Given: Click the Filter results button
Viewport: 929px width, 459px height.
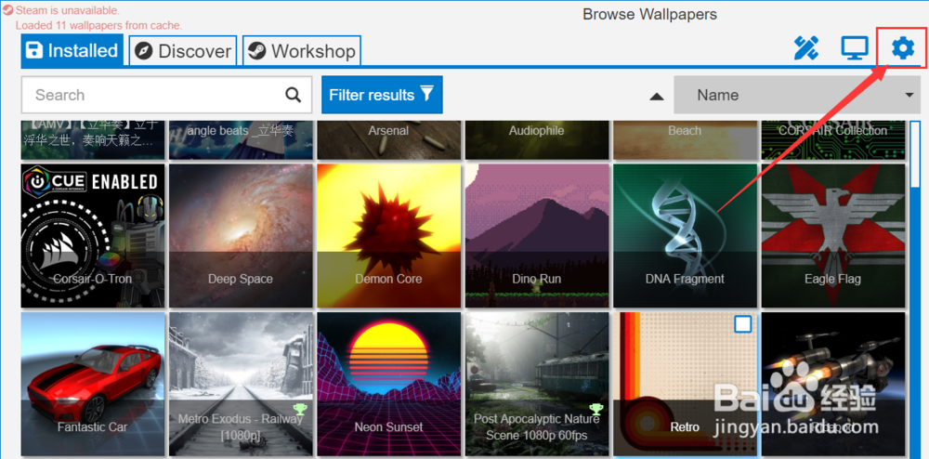Looking at the screenshot, I should pyautogui.click(x=382, y=95).
